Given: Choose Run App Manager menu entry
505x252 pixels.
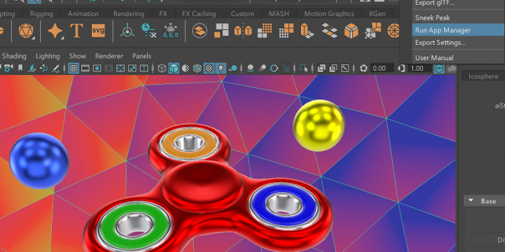Looking at the screenshot, I should click(458, 30).
